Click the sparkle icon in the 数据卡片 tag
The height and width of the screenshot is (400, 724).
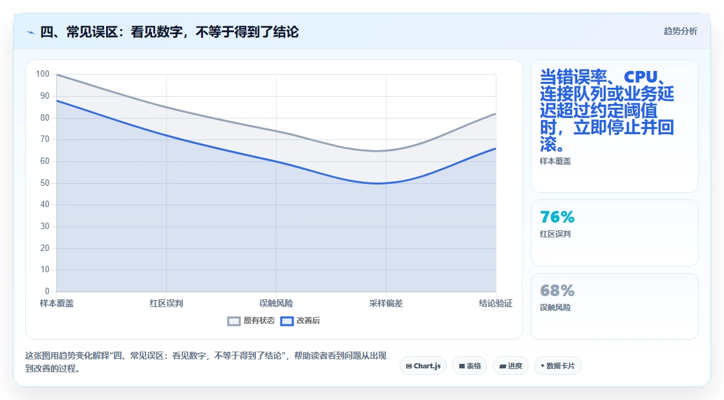point(542,365)
